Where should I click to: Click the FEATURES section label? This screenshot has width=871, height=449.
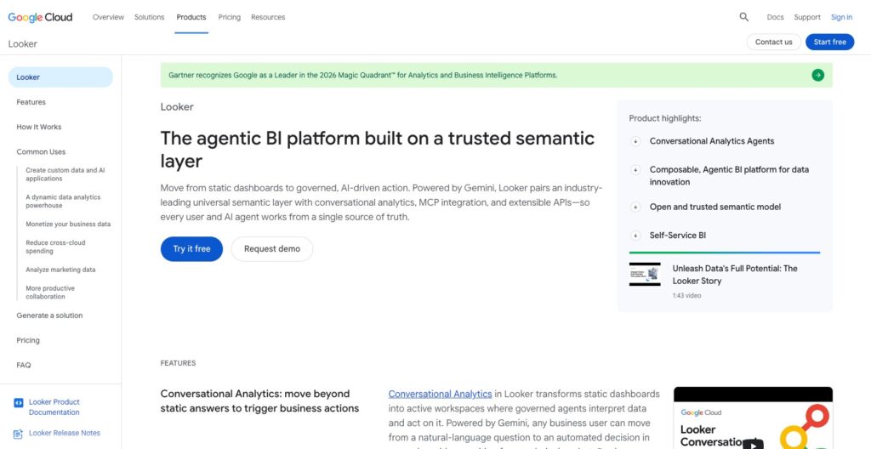[x=179, y=363]
